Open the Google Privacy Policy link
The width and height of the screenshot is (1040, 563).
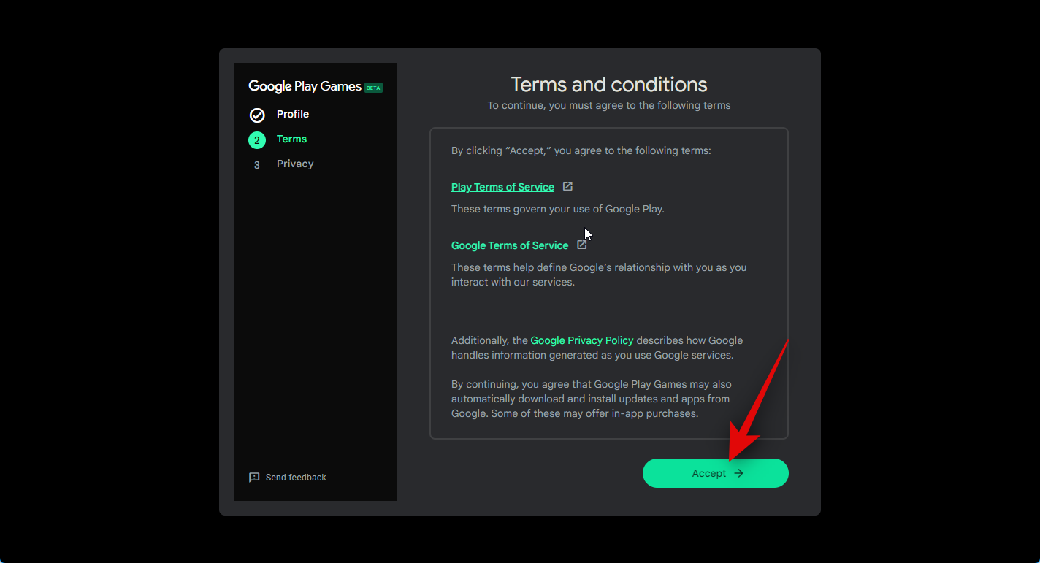pyautogui.click(x=582, y=340)
